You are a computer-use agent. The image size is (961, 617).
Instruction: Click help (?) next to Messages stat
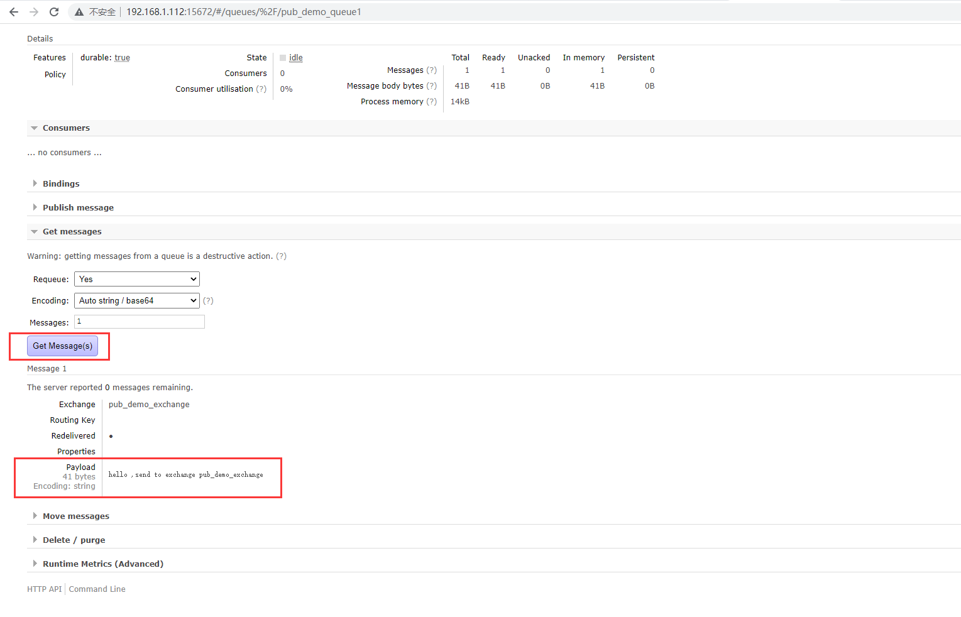click(x=432, y=70)
